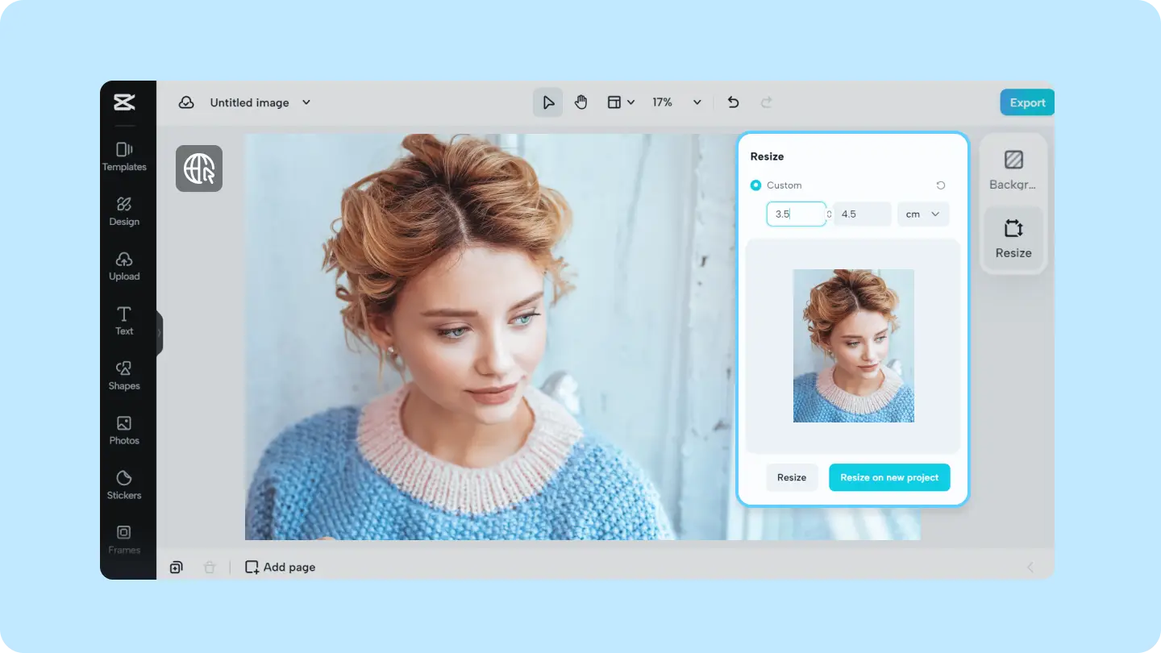The height and width of the screenshot is (653, 1161).
Task: Select the pointer selection tool
Action: coord(548,102)
